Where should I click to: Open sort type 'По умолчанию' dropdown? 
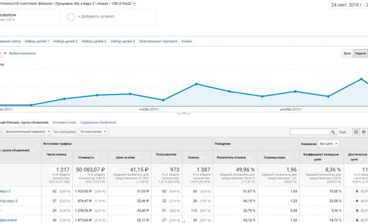(93, 131)
